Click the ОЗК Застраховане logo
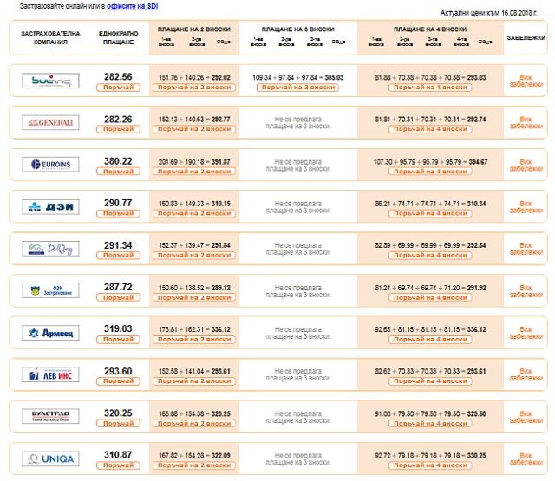Screen dimensions: 555x481 click(50, 290)
